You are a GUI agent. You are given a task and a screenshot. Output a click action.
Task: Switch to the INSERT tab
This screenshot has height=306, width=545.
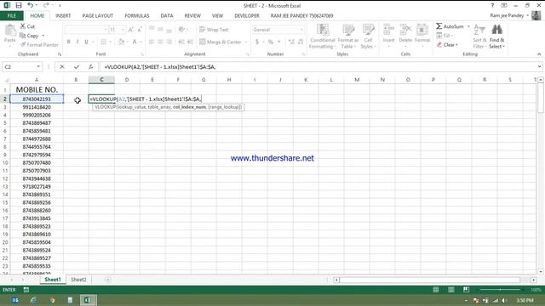(63, 15)
